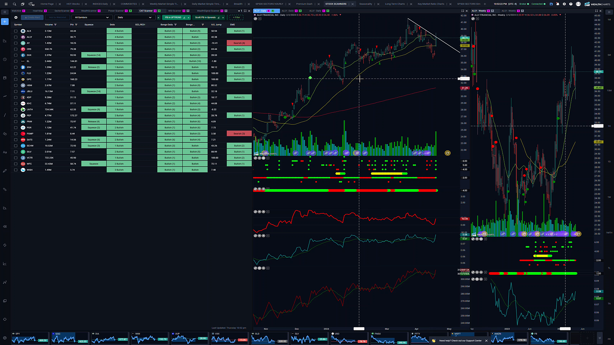
Task: Open the search magnifier icon
Action: tap(14, 4)
